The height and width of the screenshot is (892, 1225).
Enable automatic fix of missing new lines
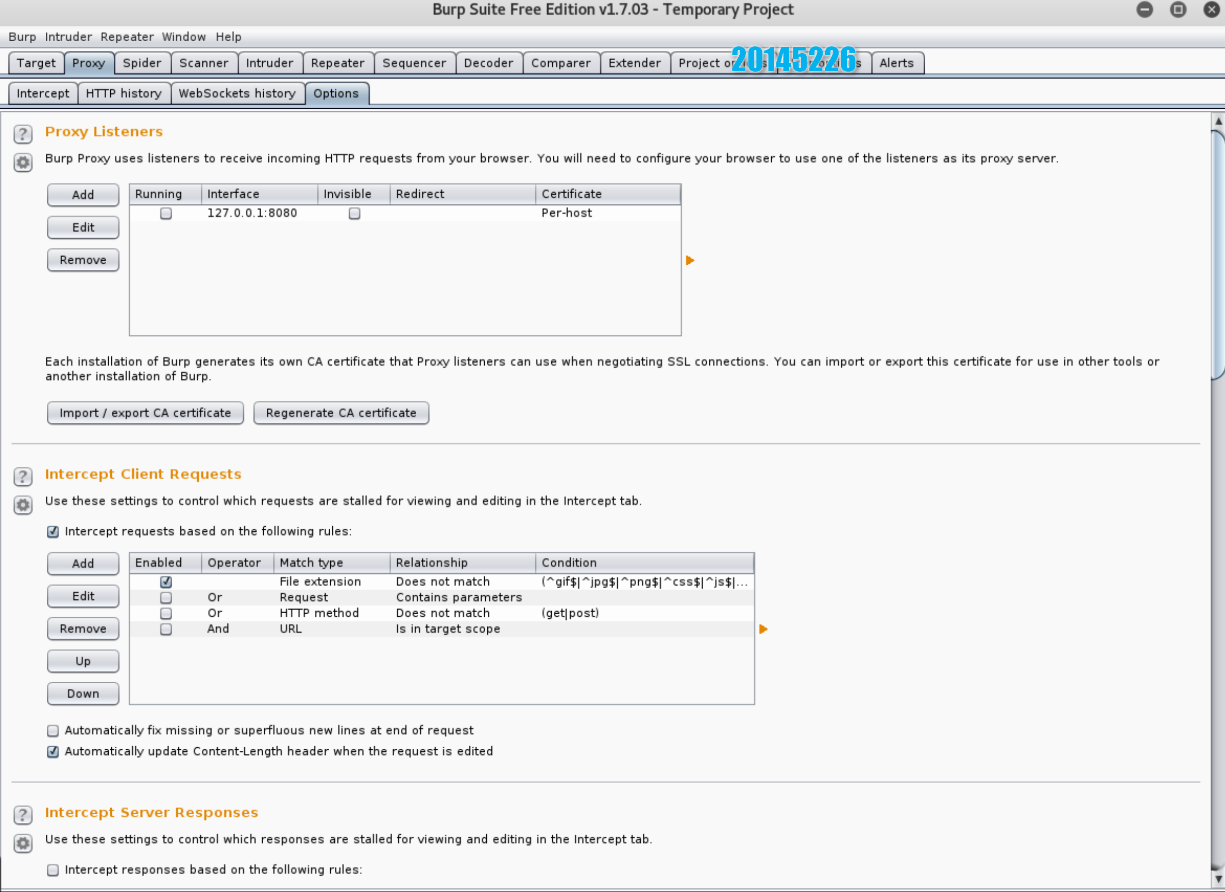tap(53, 731)
